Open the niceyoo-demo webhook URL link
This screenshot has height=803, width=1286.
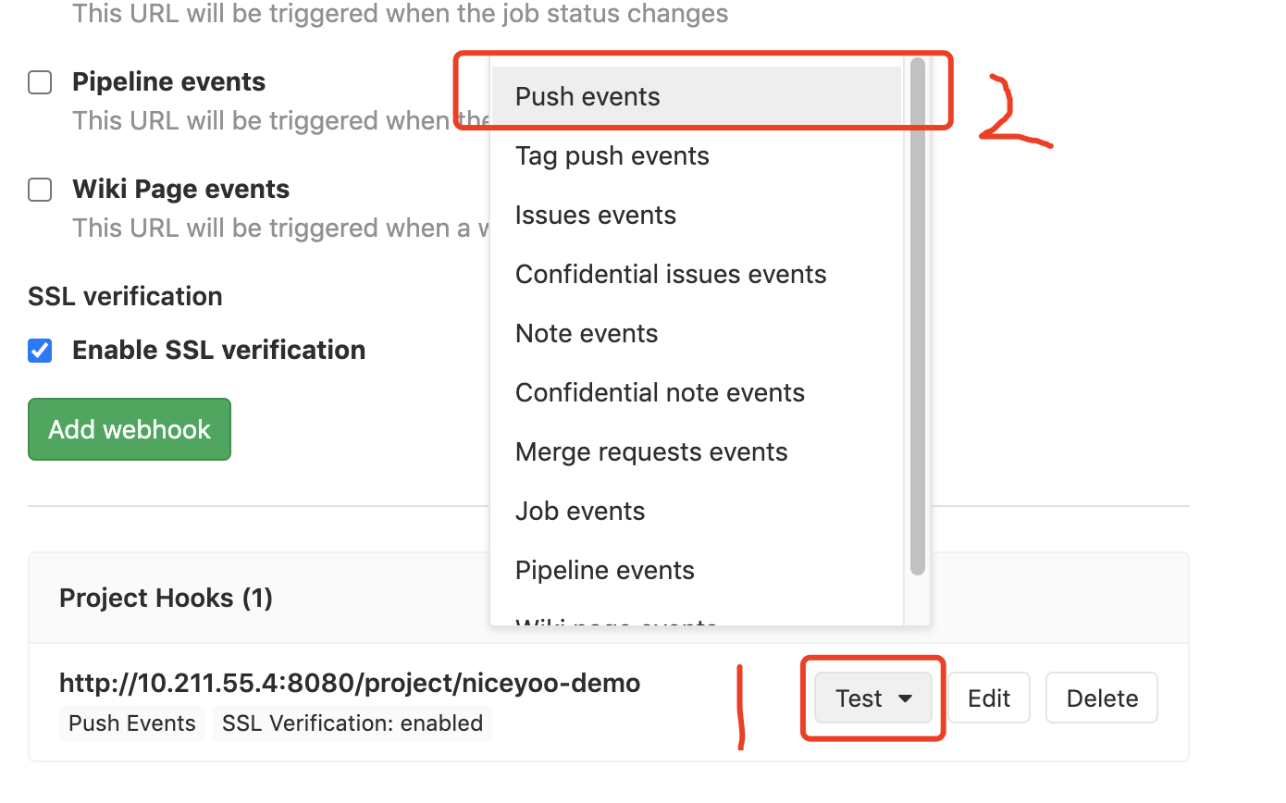point(350,684)
